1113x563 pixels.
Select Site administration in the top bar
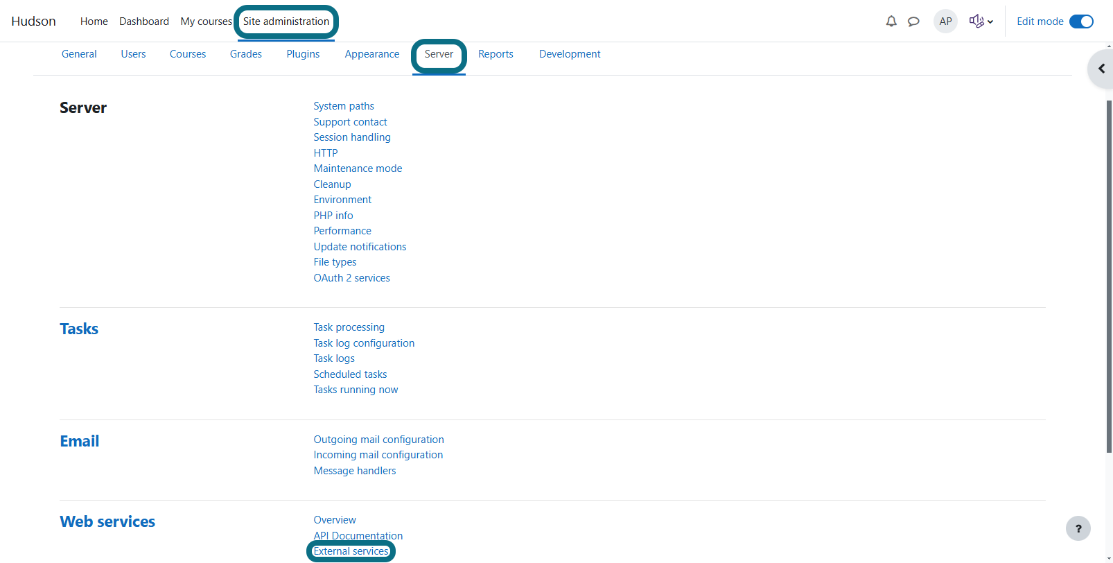pos(286,21)
